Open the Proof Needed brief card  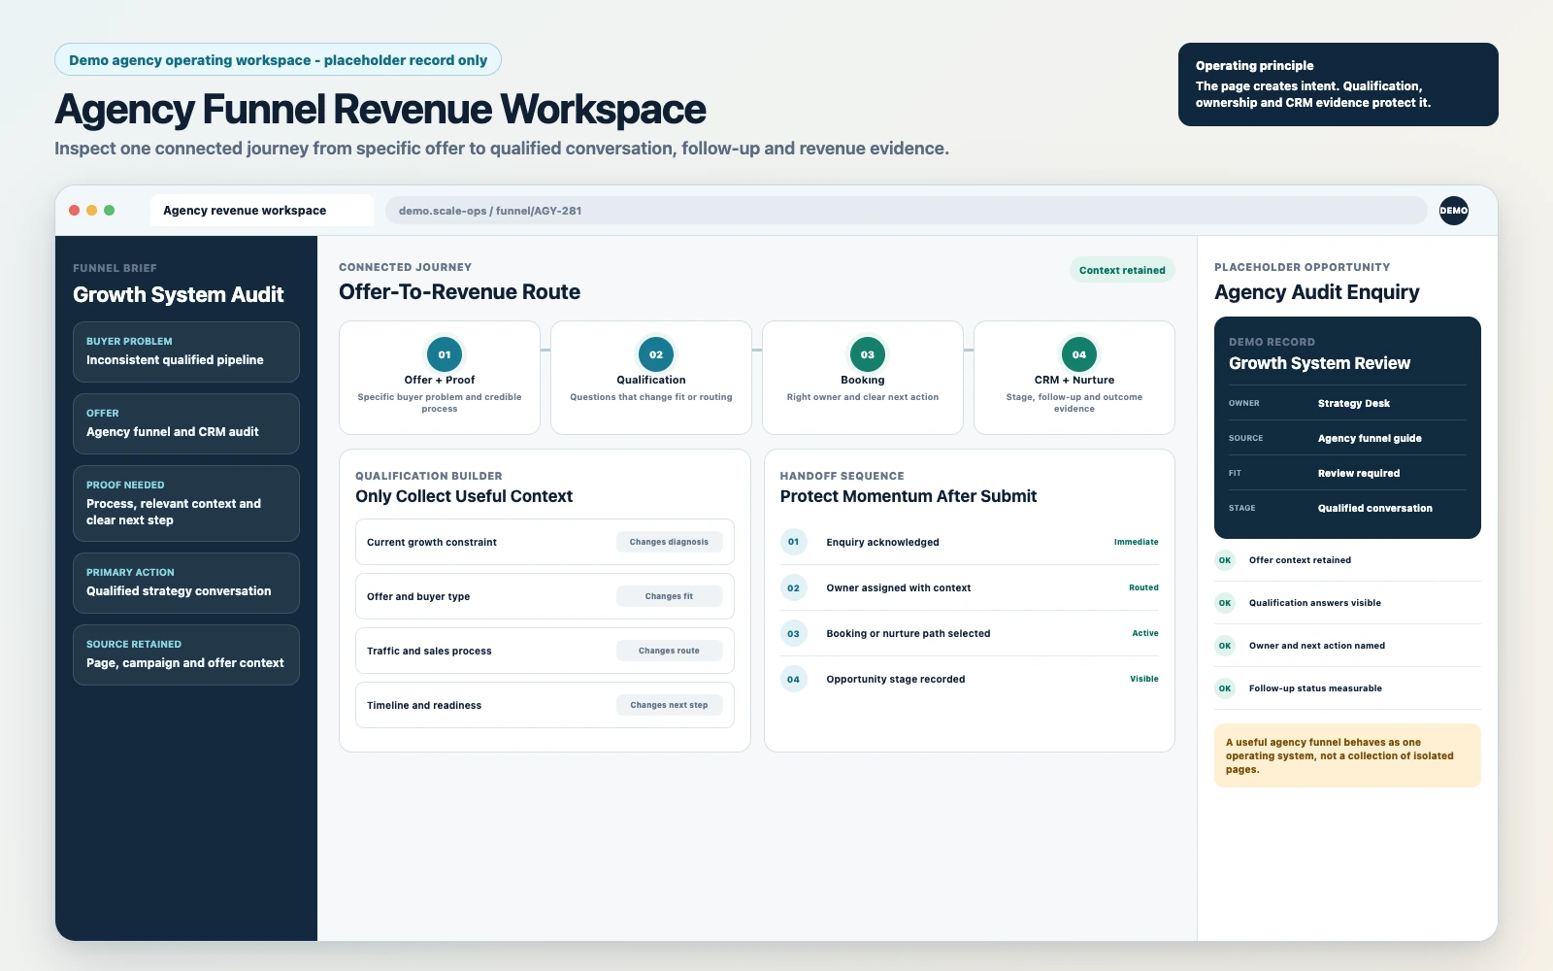point(186,503)
